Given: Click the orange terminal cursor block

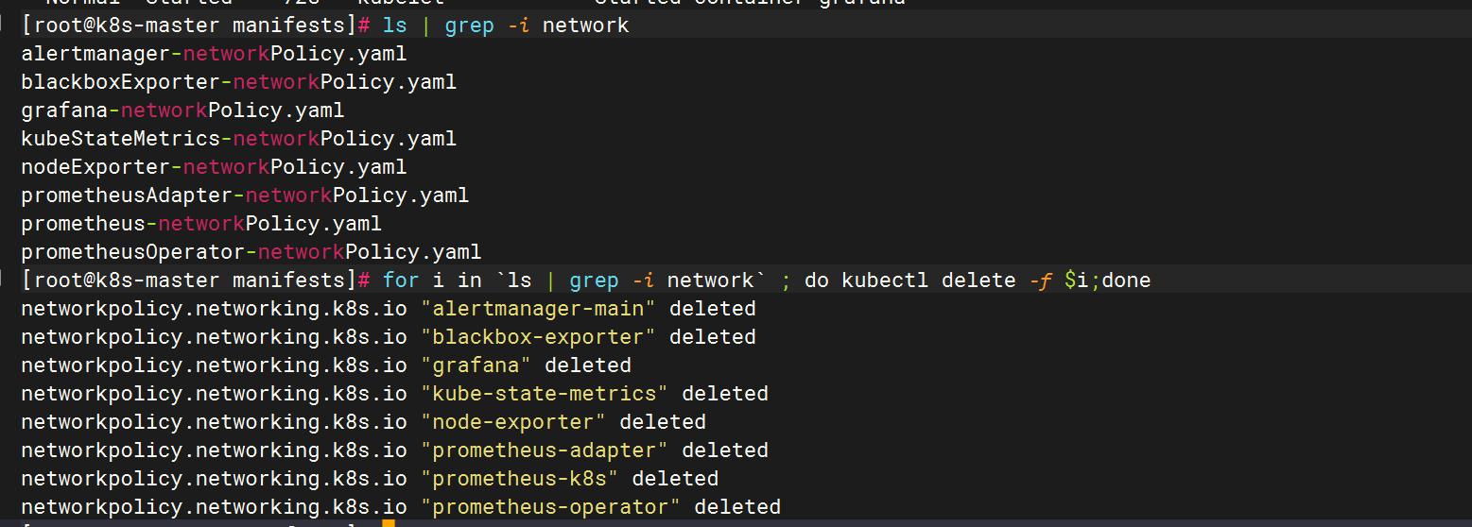Looking at the screenshot, I should point(389,522).
